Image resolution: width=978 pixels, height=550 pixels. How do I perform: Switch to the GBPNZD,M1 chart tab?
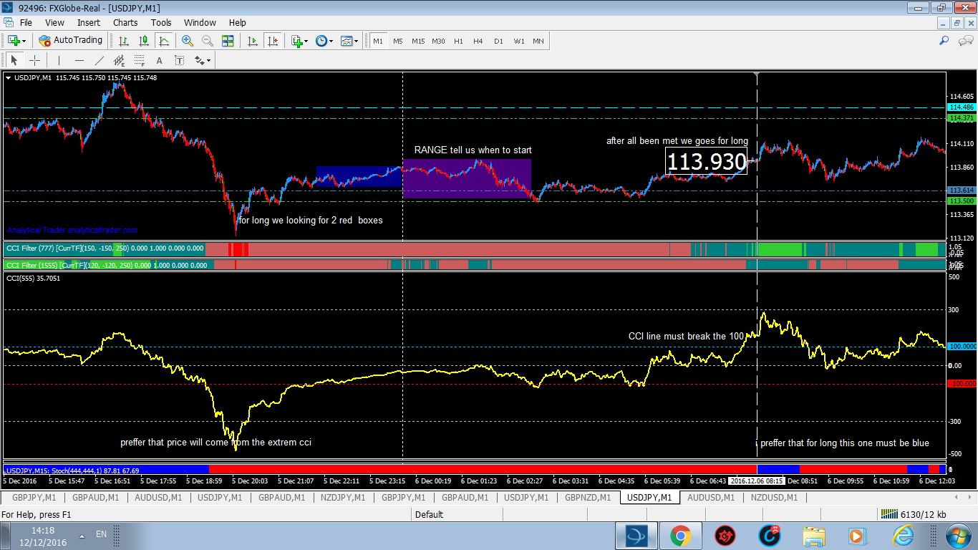point(589,497)
